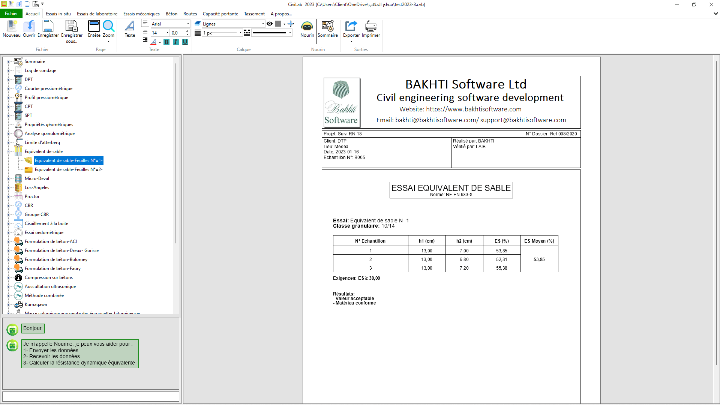
Task: Open the Capacité portante tab
Action: [x=220, y=14]
